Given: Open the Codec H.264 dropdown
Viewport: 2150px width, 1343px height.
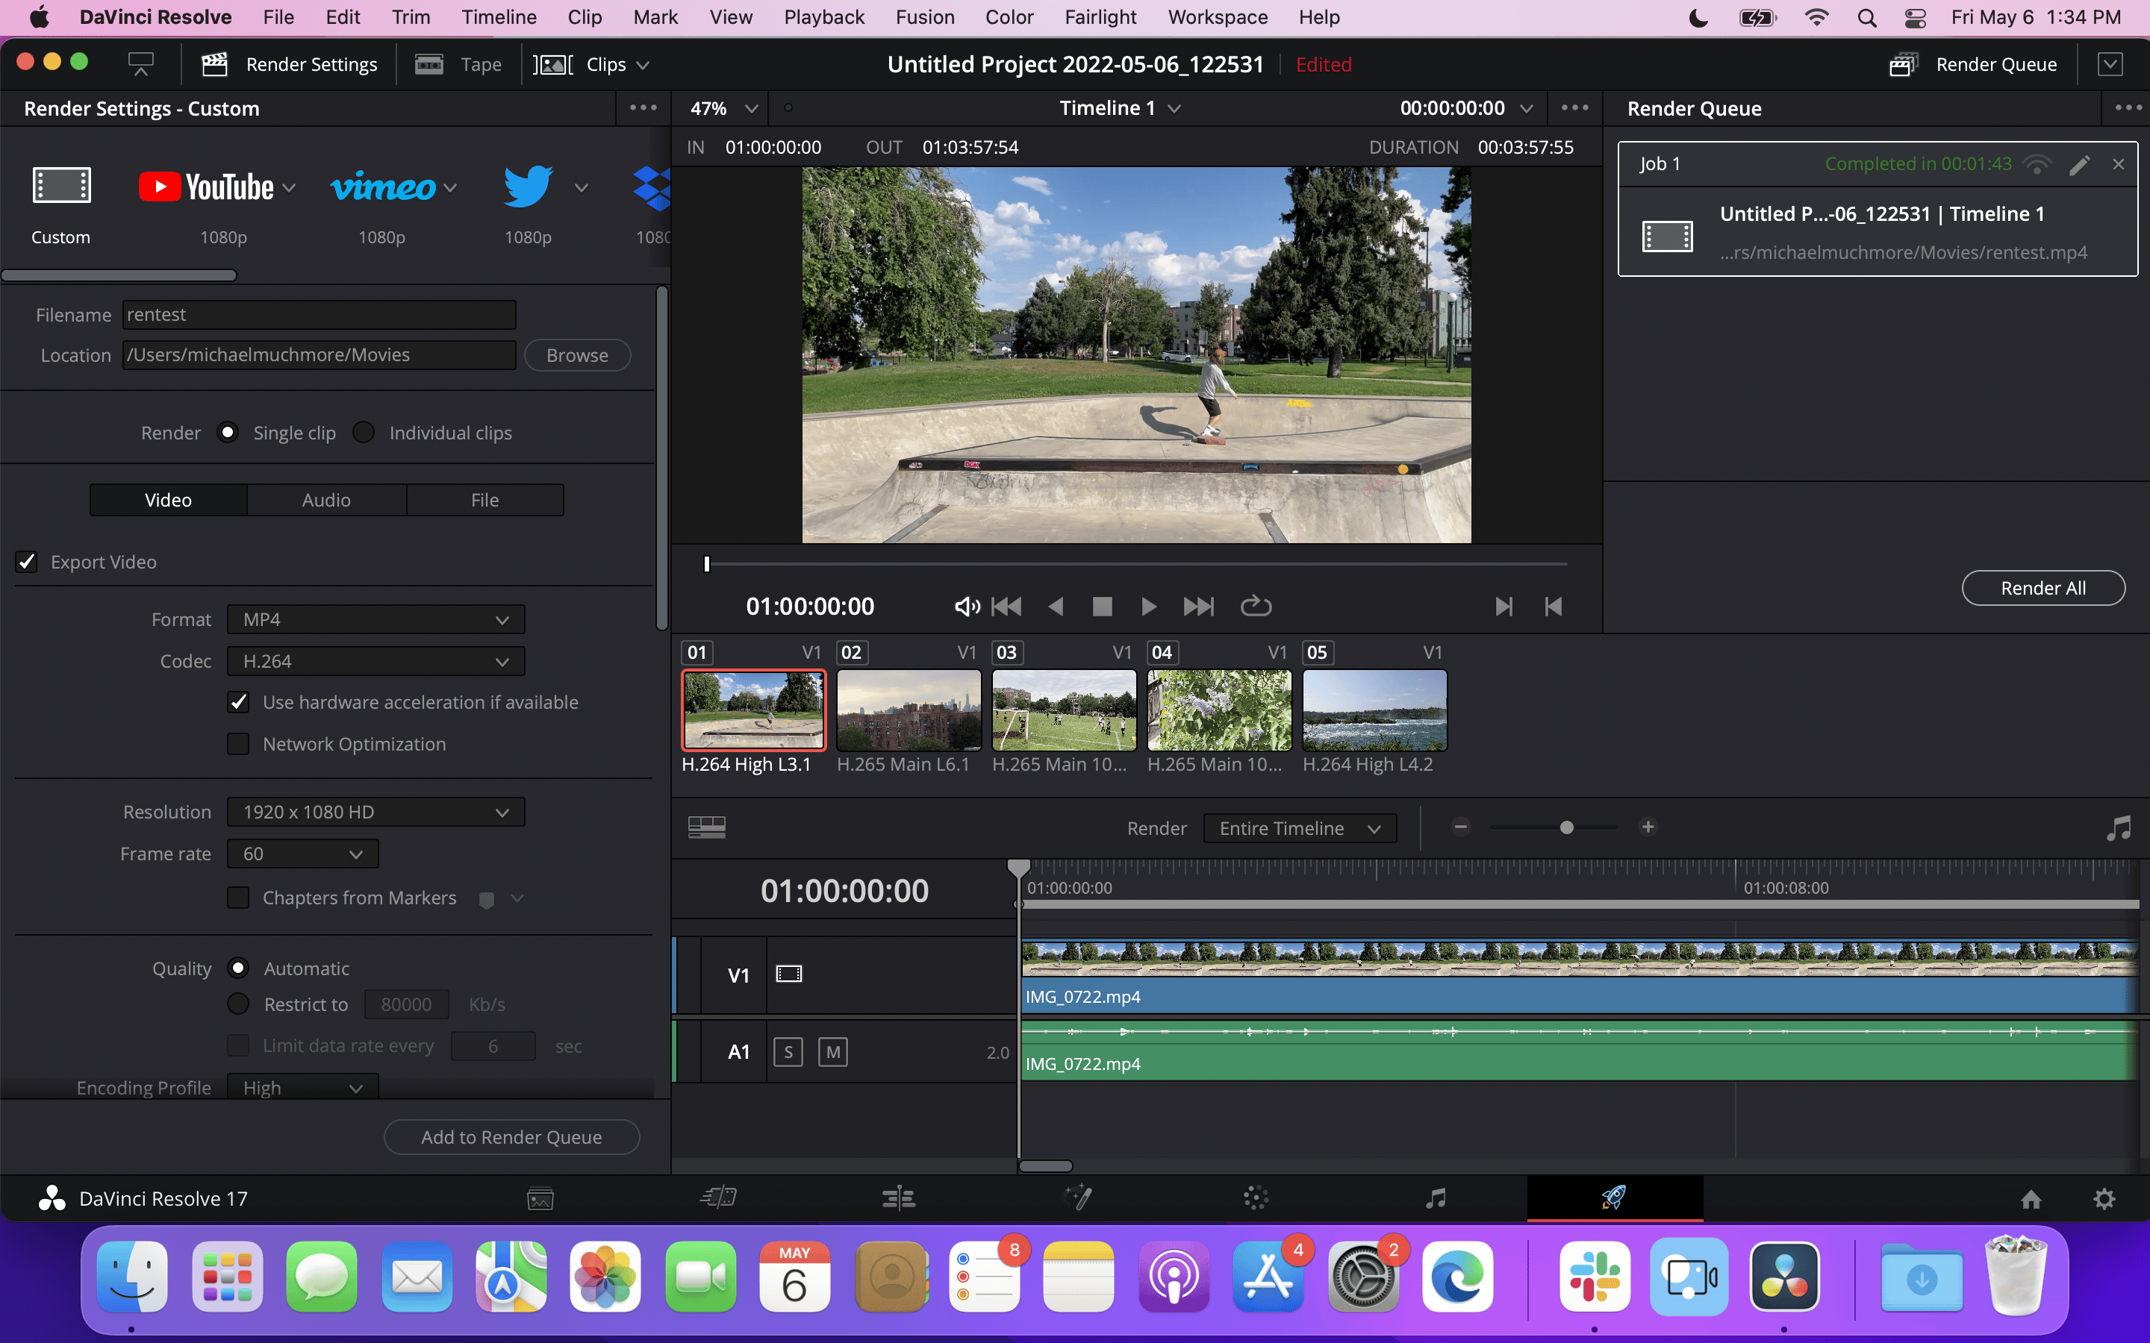Looking at the screenshot, I should [376, 661].
